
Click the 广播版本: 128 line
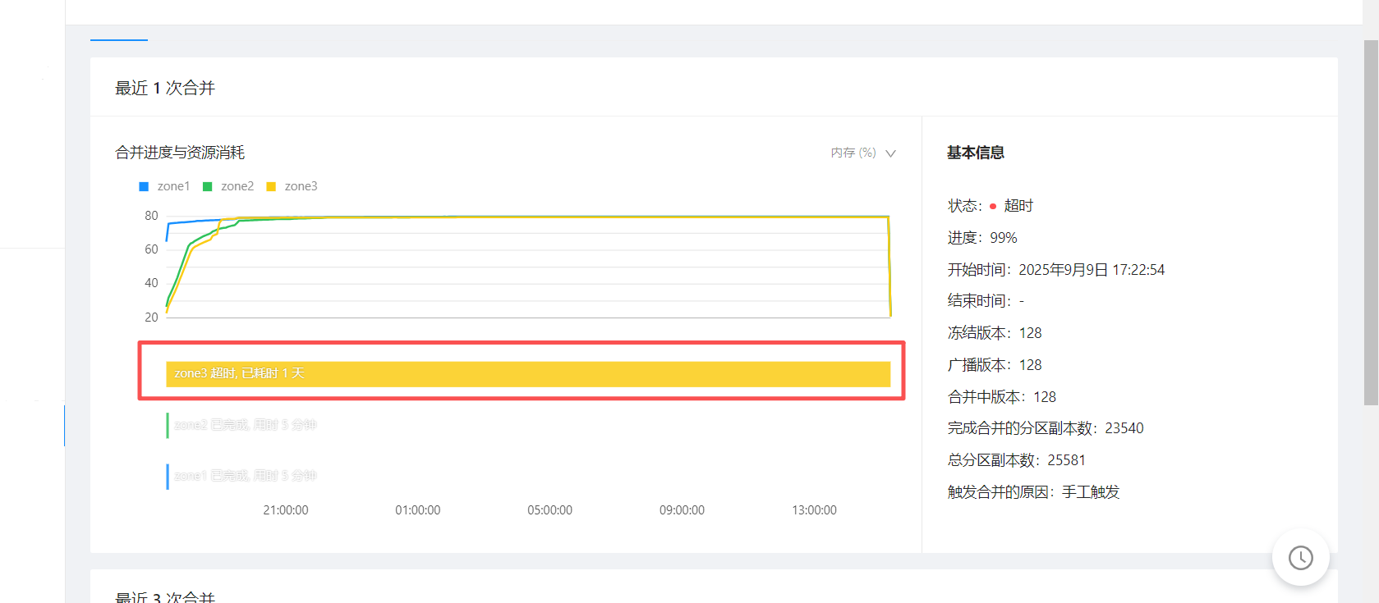995,365
